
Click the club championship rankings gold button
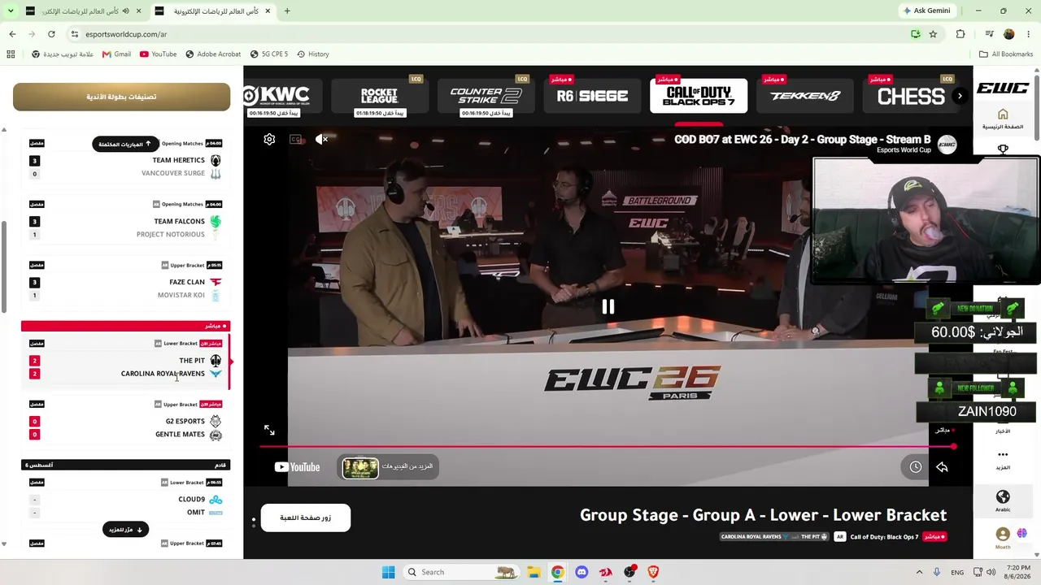pyautogui.click(x=122, y=97)
